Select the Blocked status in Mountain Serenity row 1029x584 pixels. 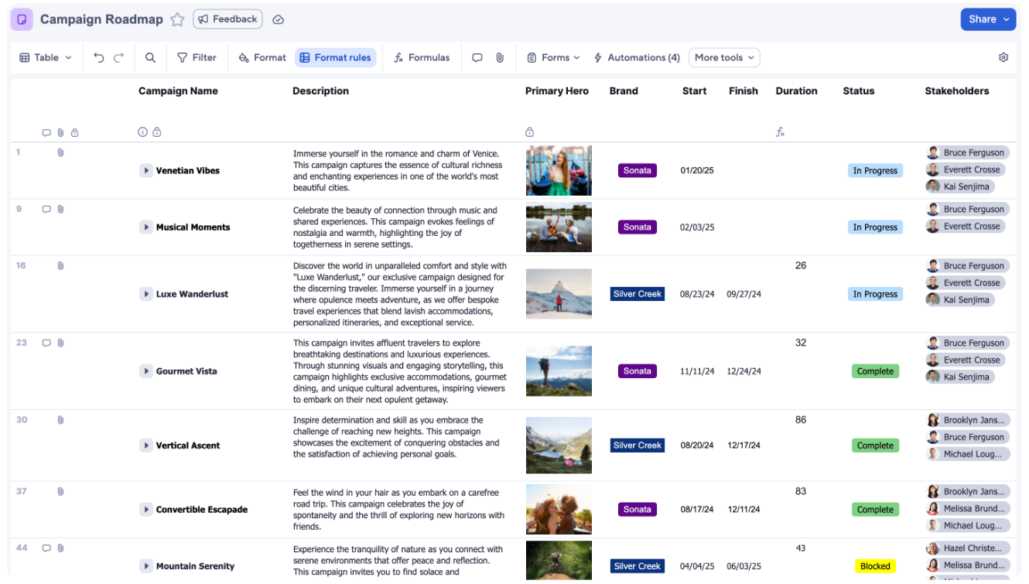click(875, 566)
